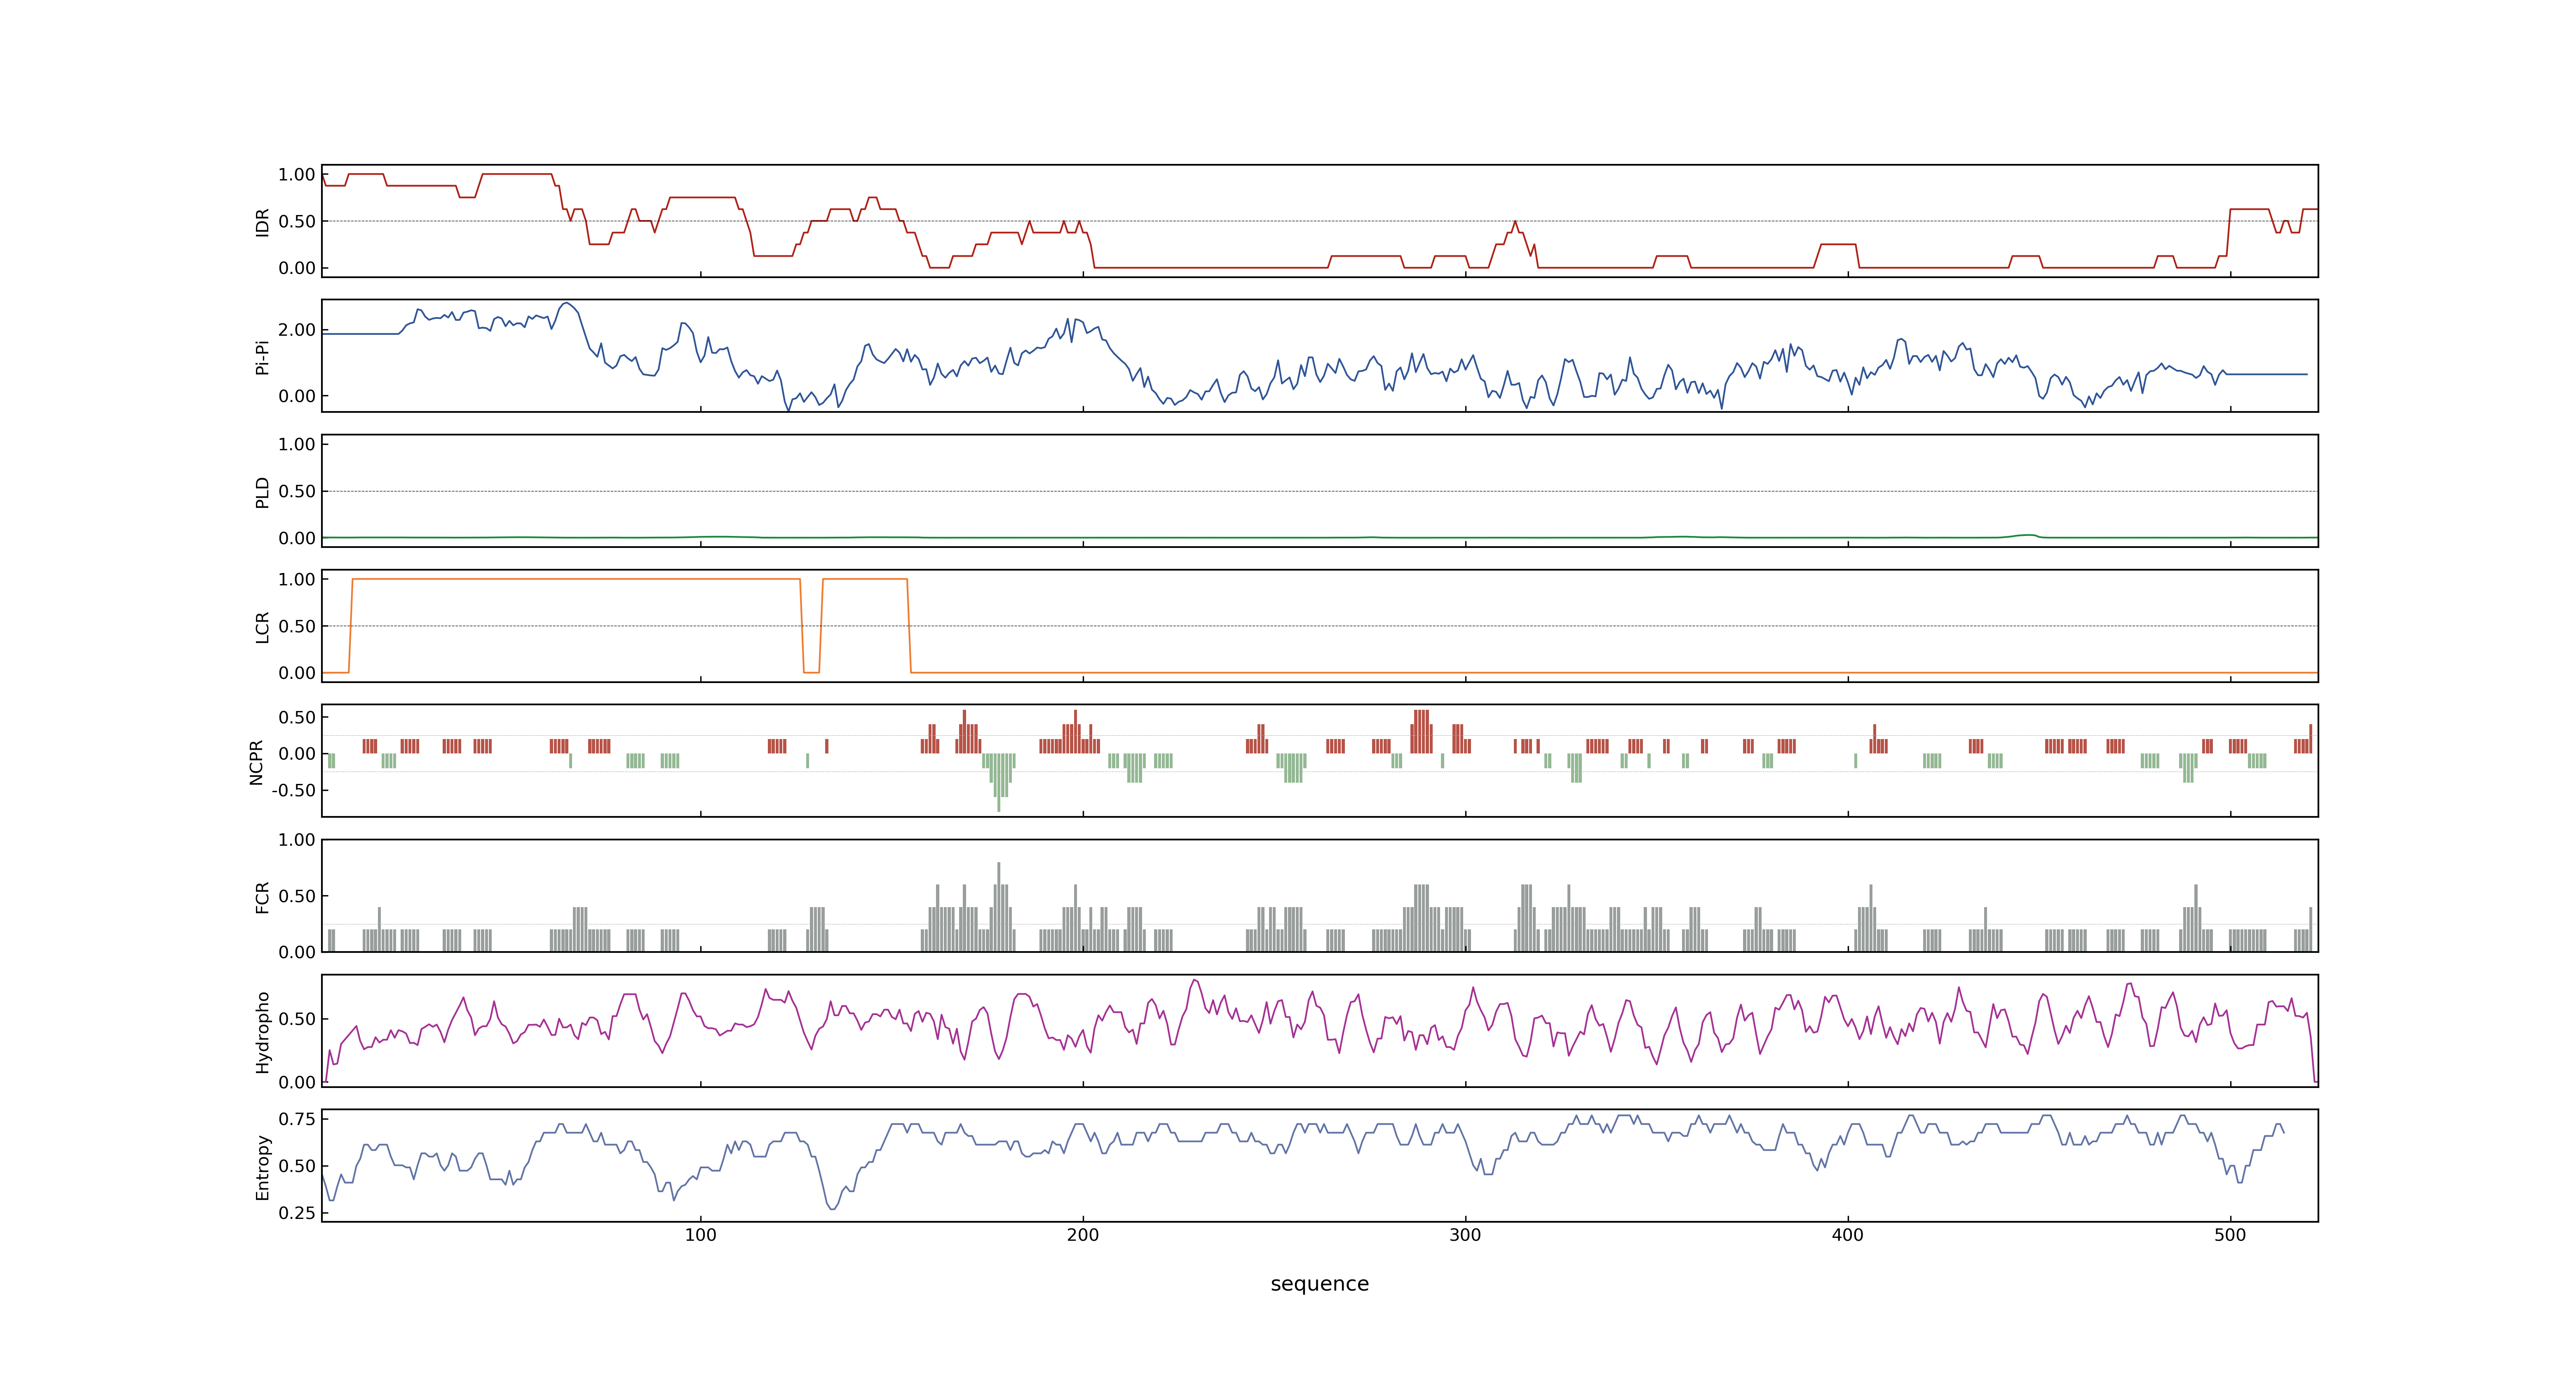2576x1373 pixels.
Task: Click the 1.00 tick on FCR axis
Action: 297,840
